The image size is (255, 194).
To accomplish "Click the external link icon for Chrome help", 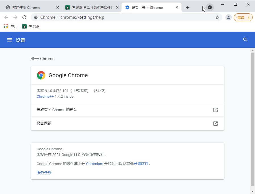I will (x=216, y=110).
